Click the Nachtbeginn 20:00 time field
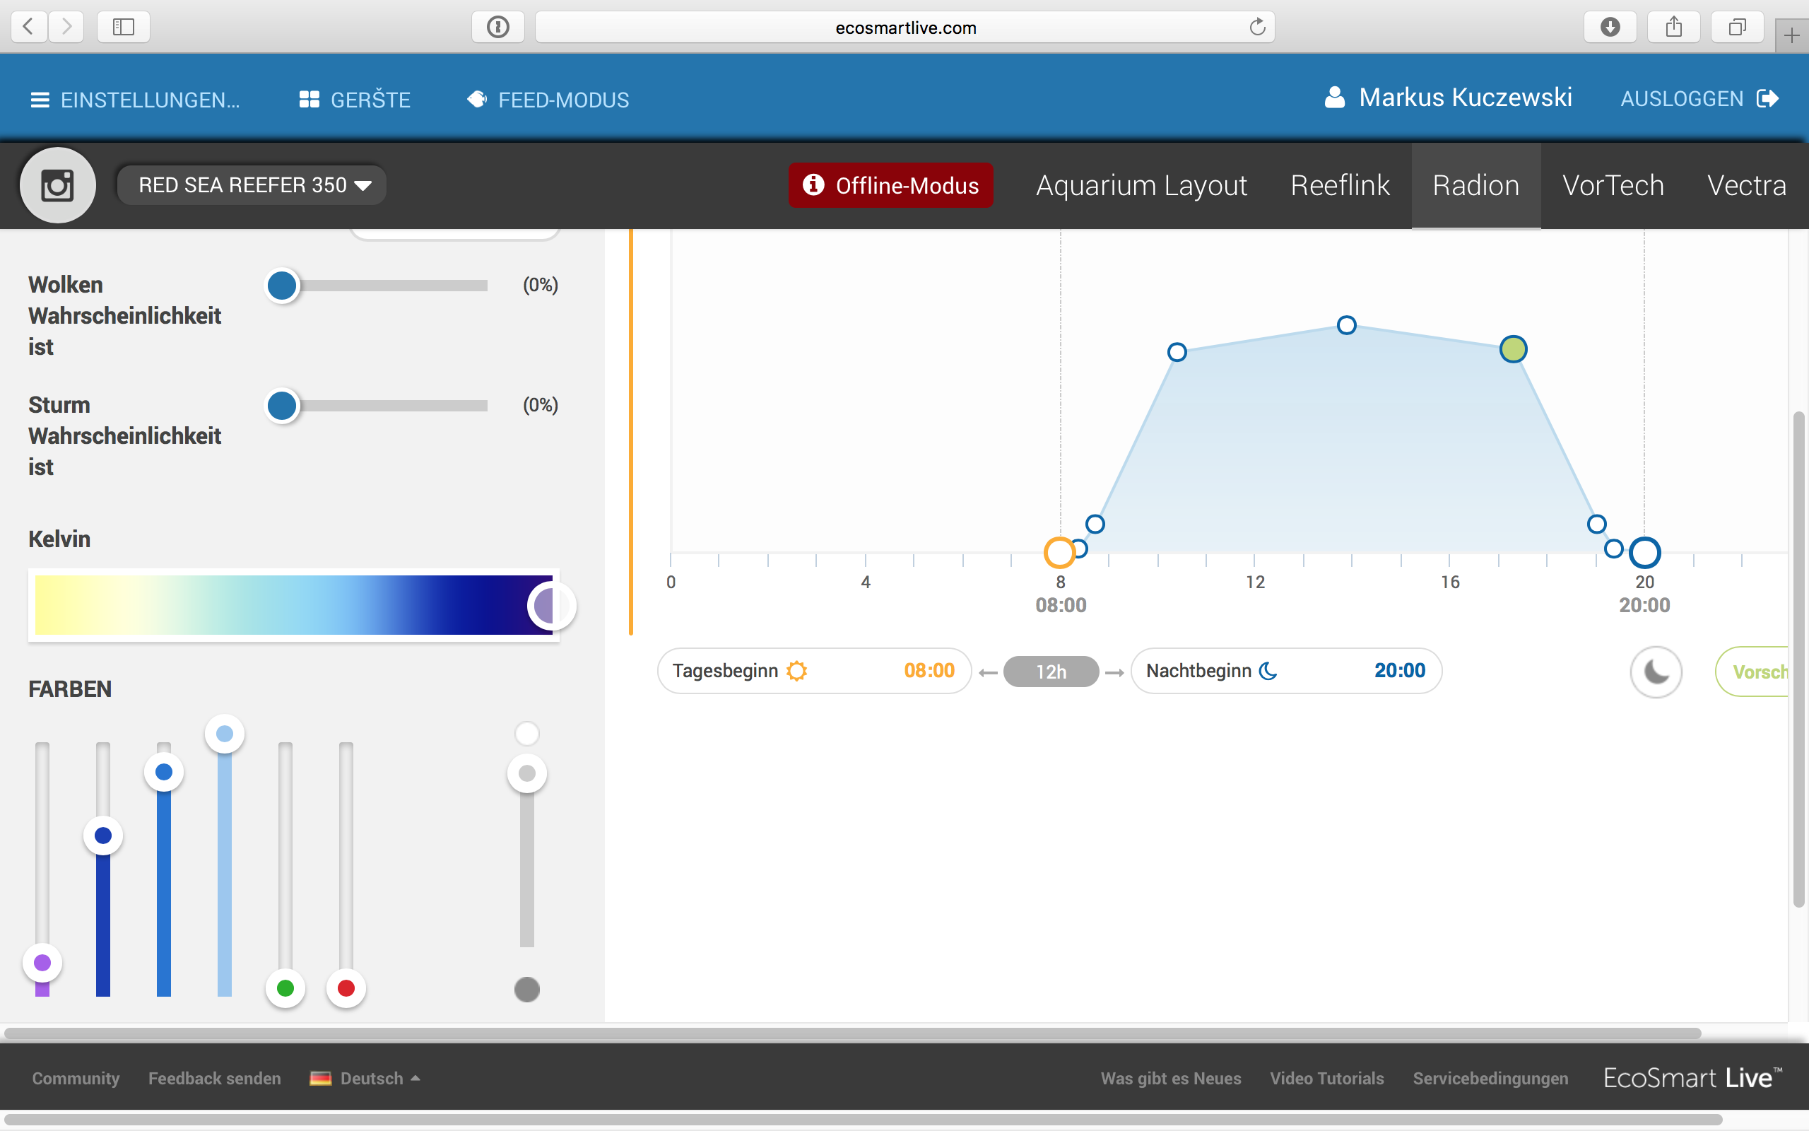 tap(1398, 671)
